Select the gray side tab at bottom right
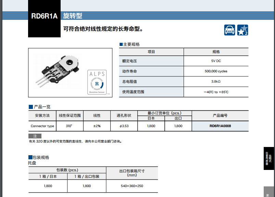This screenshot has height=197, width=275. click(x=269, y=193)
